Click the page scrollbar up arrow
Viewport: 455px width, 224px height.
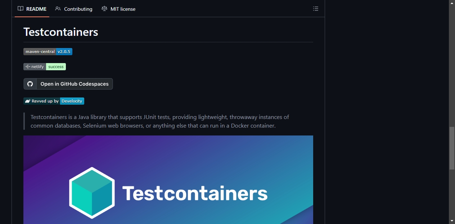(x=452, y=3)
